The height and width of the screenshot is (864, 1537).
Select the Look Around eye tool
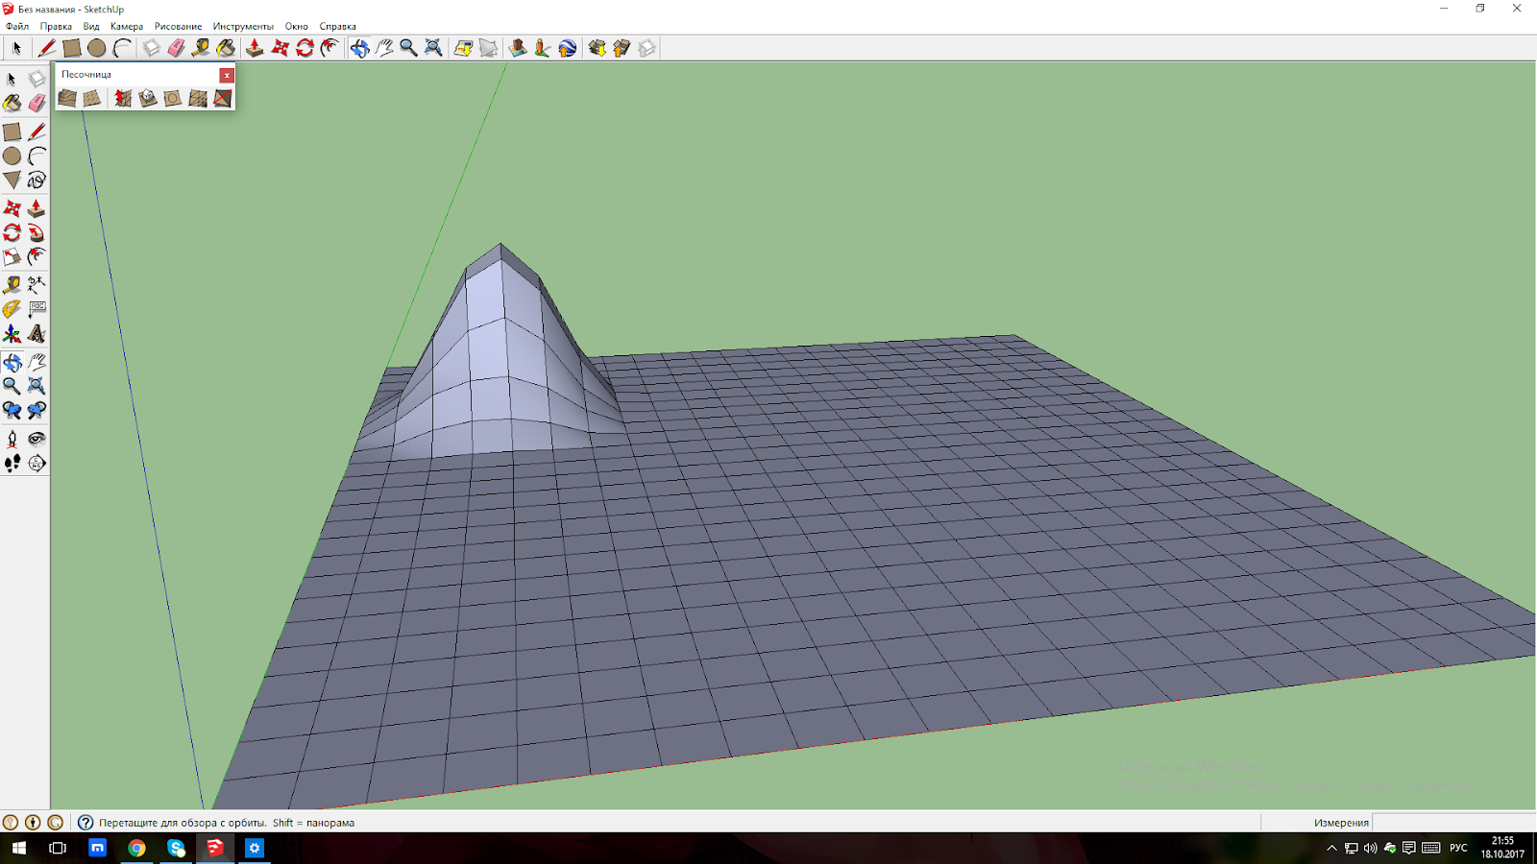tap(37, 439)
